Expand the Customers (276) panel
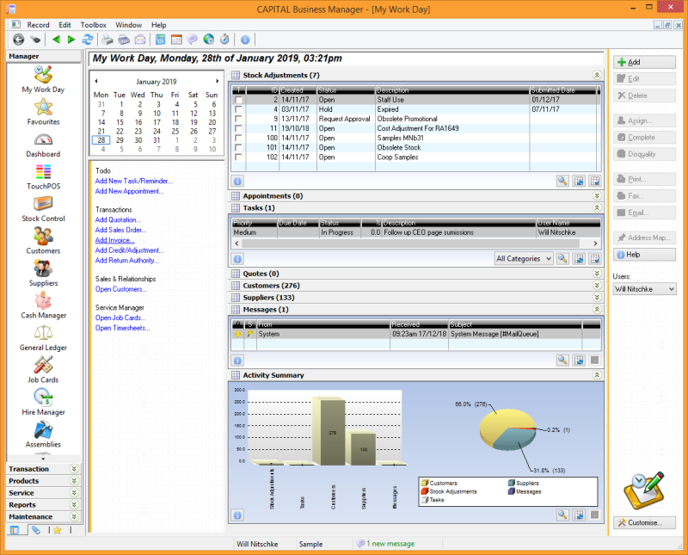 597,286
